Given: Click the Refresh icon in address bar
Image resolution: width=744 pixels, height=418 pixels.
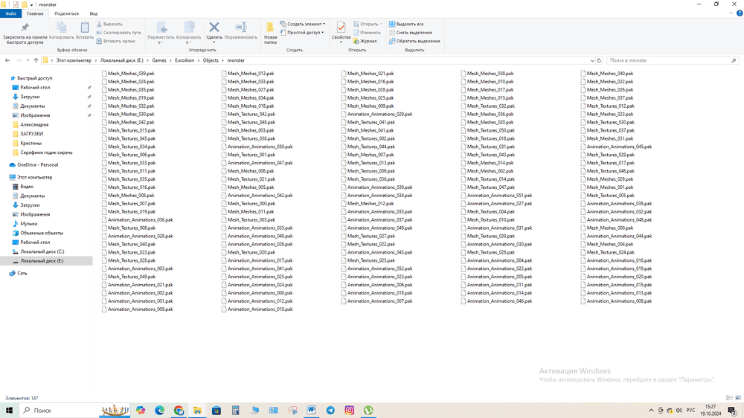Looking at the screenshot, I should click(599, 60).
